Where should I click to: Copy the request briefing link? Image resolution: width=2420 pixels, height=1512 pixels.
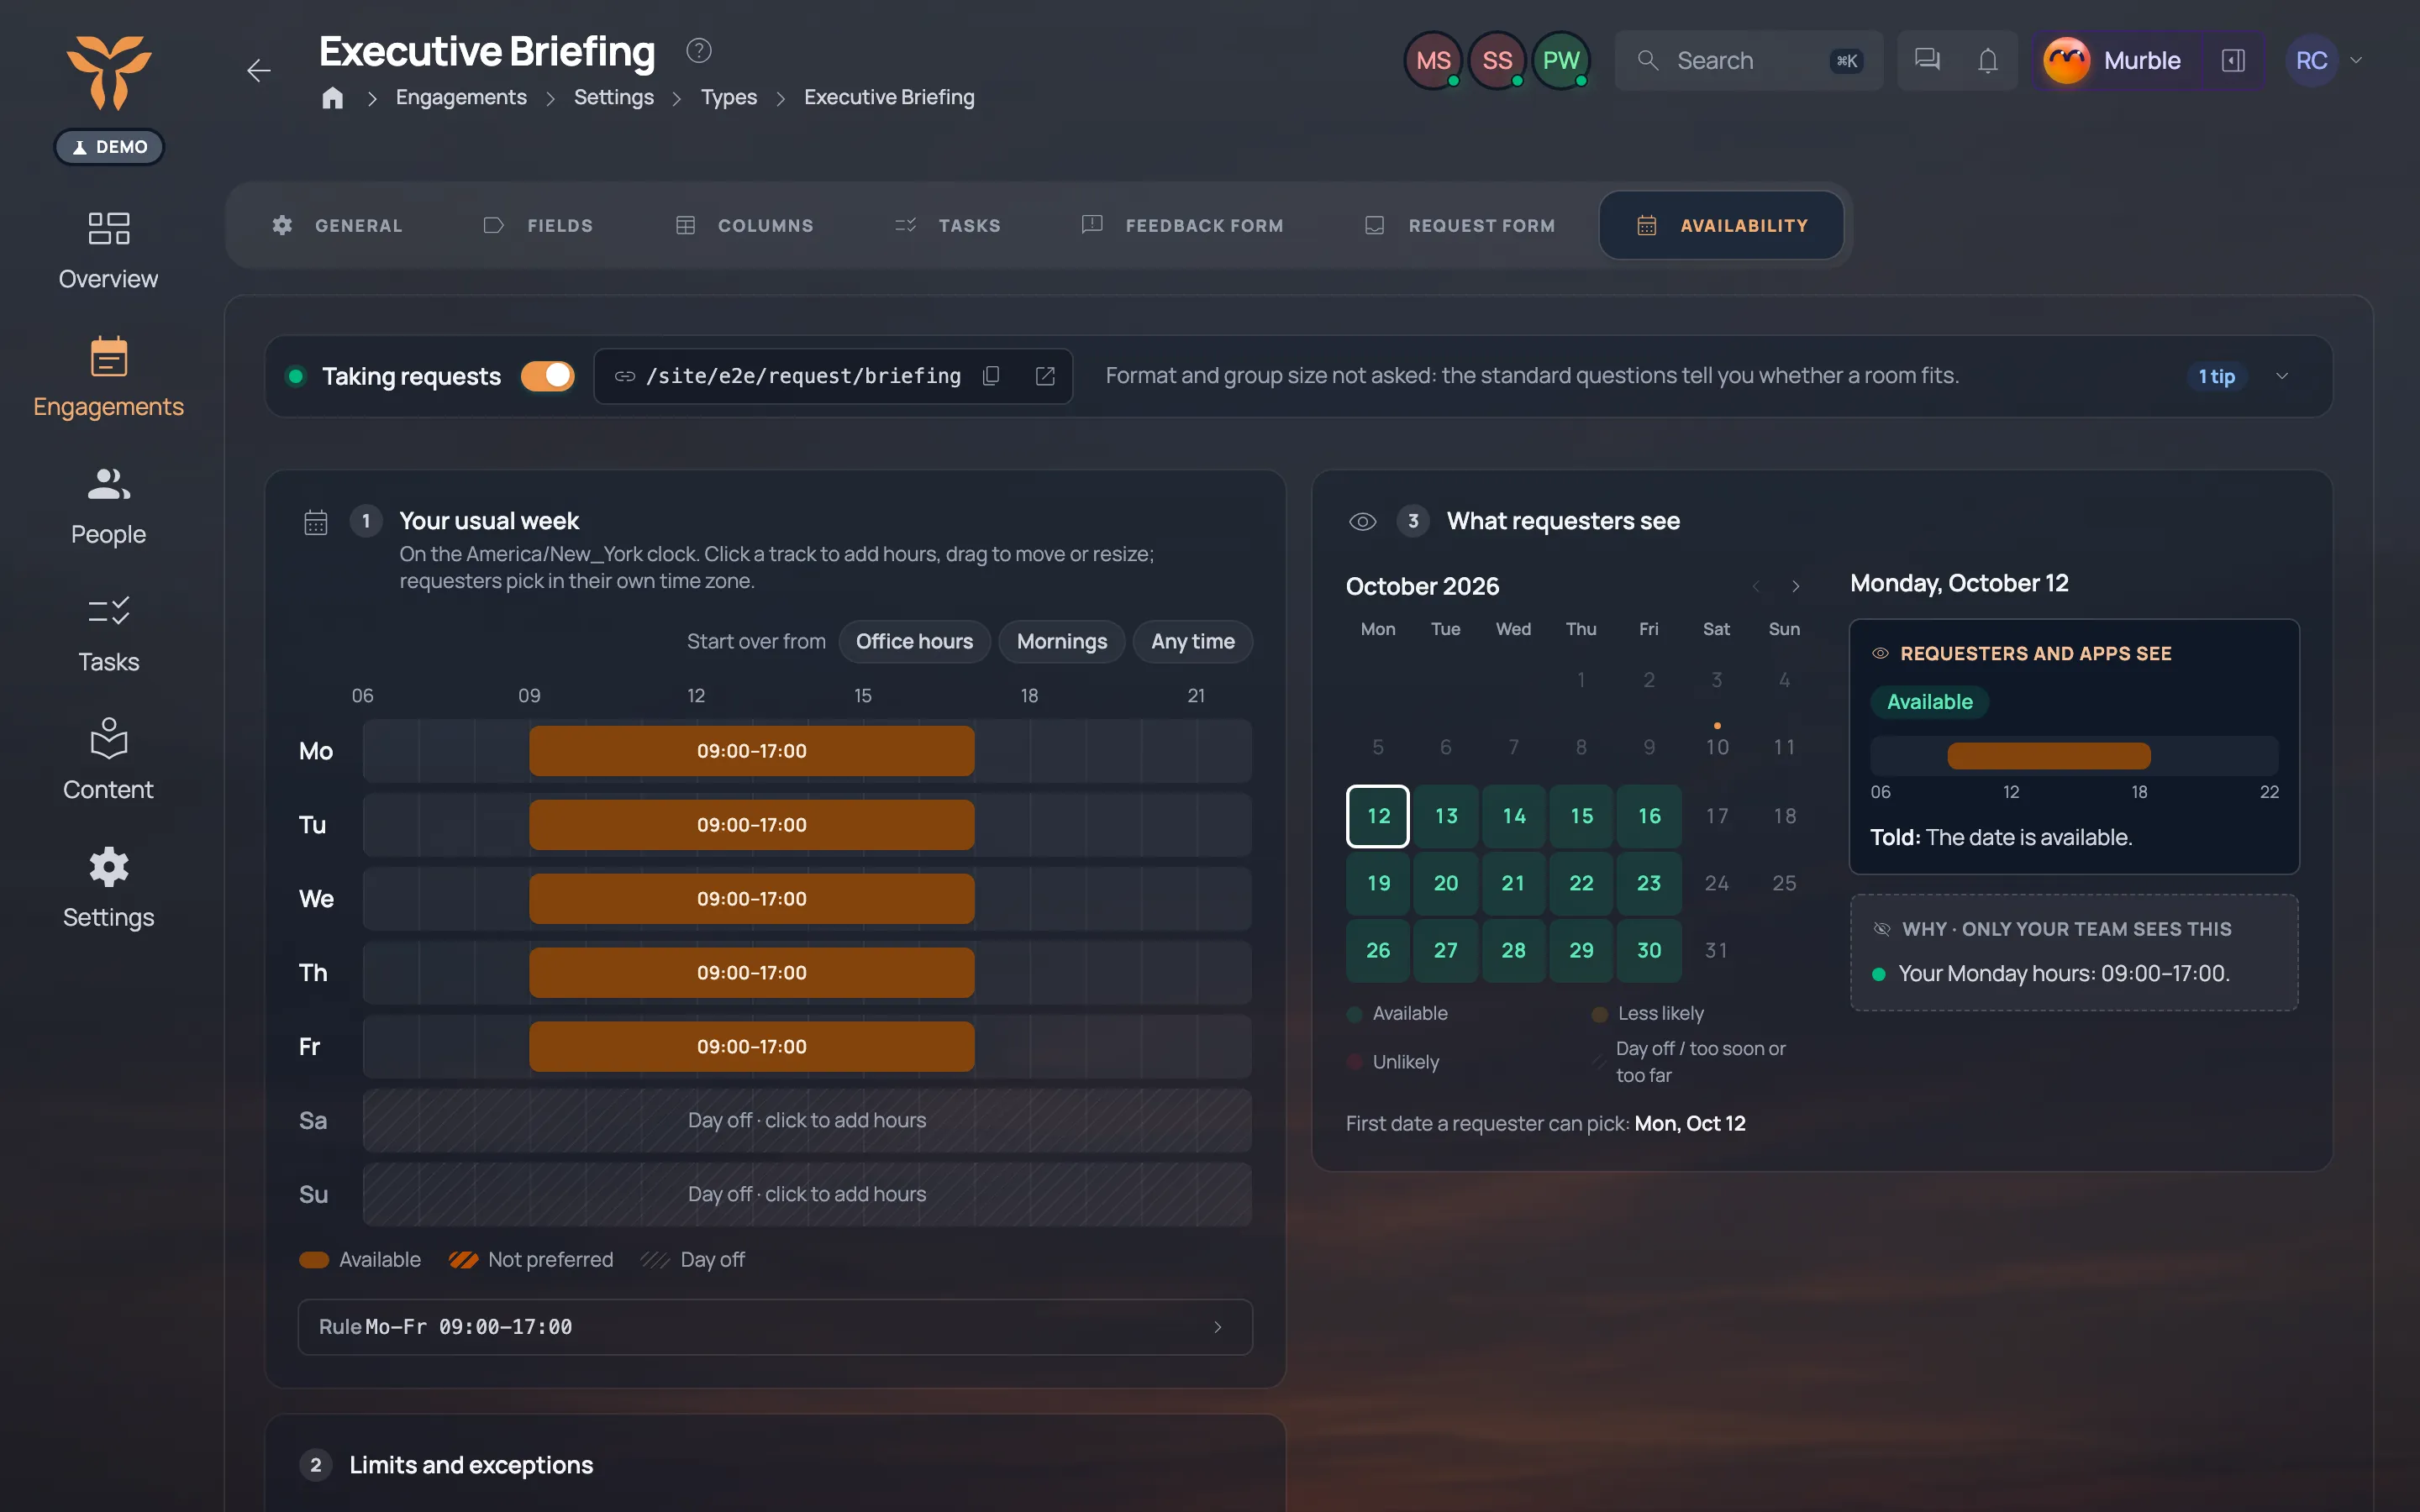[991, 376]
